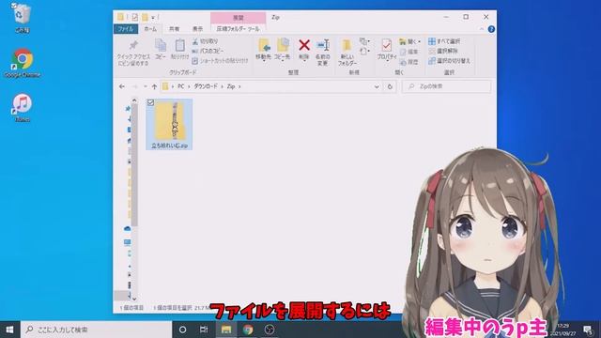This screenshot has width=601, height=338.
Task: Click File Explorer on the taskbar
Action: [x=226, y=330]
